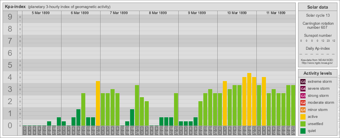Click the 'Daily Ap-index' label
Viewport: 340px width, 138px height.
pyautogui.click(x=318, y=48)
